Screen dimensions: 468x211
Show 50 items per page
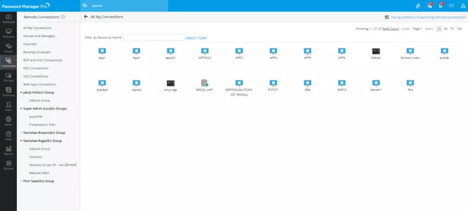click(445, 29)
